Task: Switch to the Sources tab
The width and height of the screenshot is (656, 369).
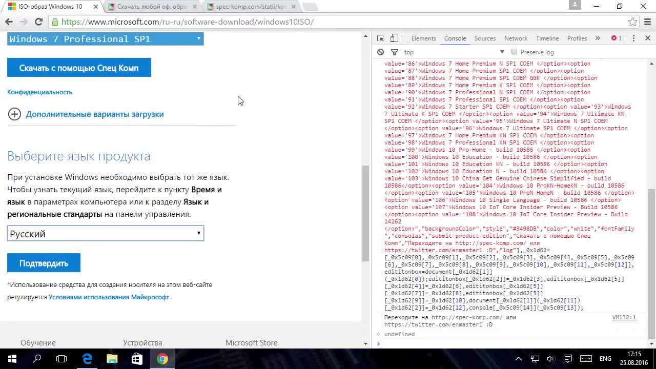Action: [485, 38]
